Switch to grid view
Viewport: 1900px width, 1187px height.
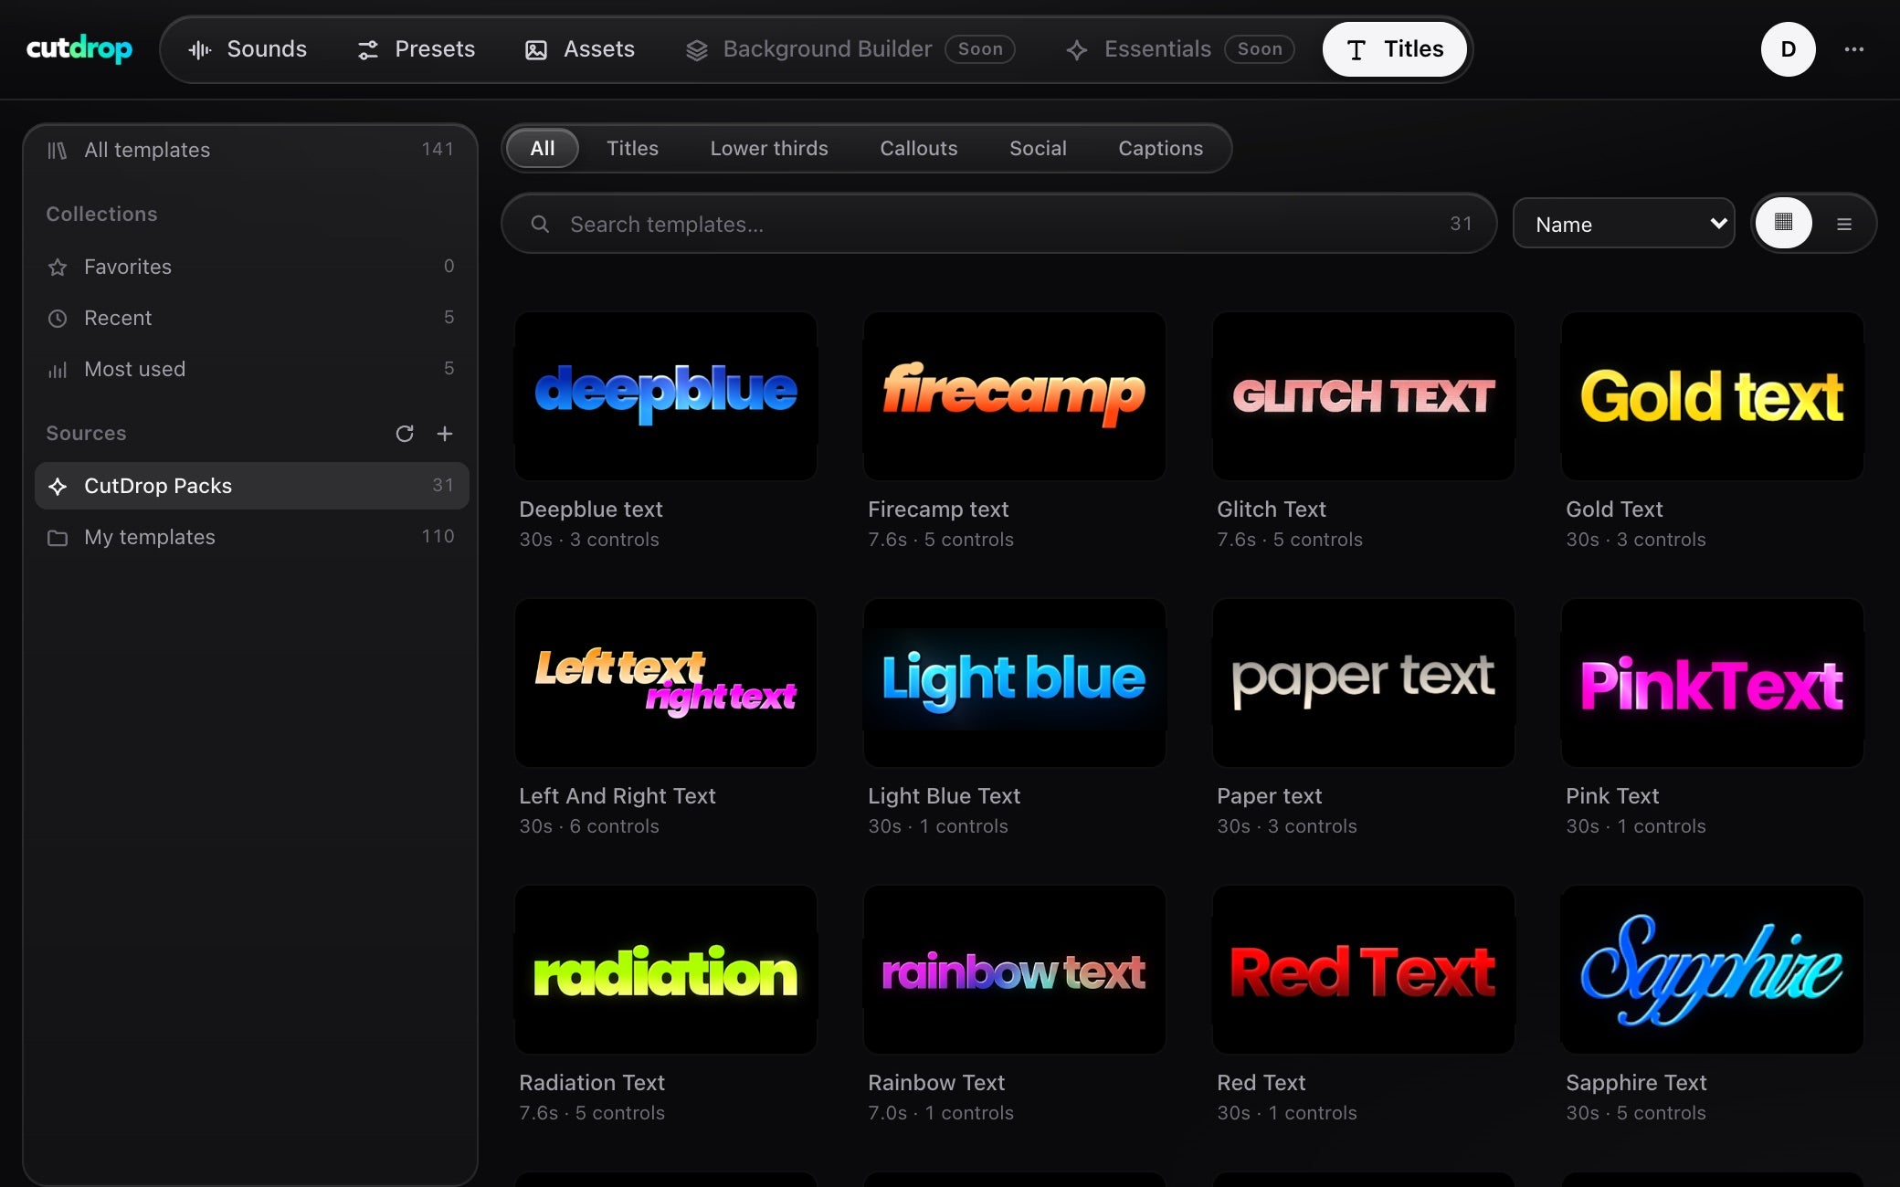(x=1783, y=223)
